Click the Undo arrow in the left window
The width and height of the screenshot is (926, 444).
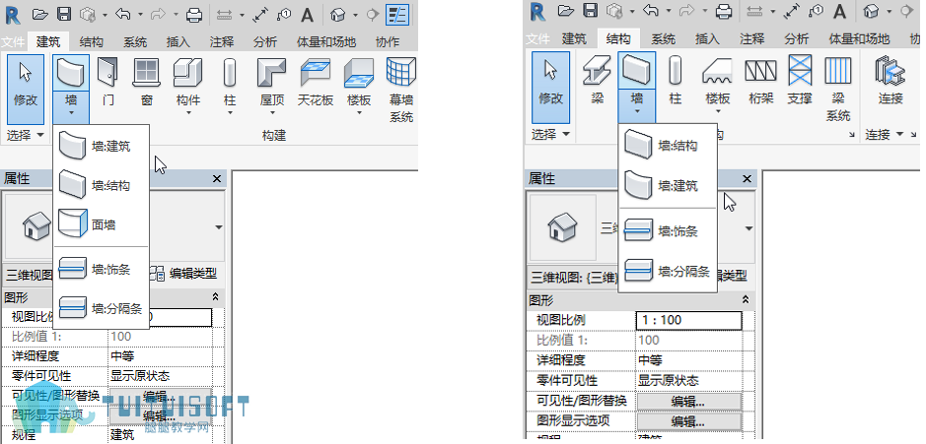[122, 14]
